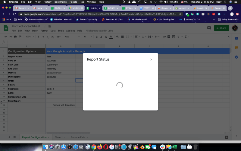Viewport: 241px width, 151px height.
Task: Open the Horizontal align dropdown
Action: coord(137,37)
